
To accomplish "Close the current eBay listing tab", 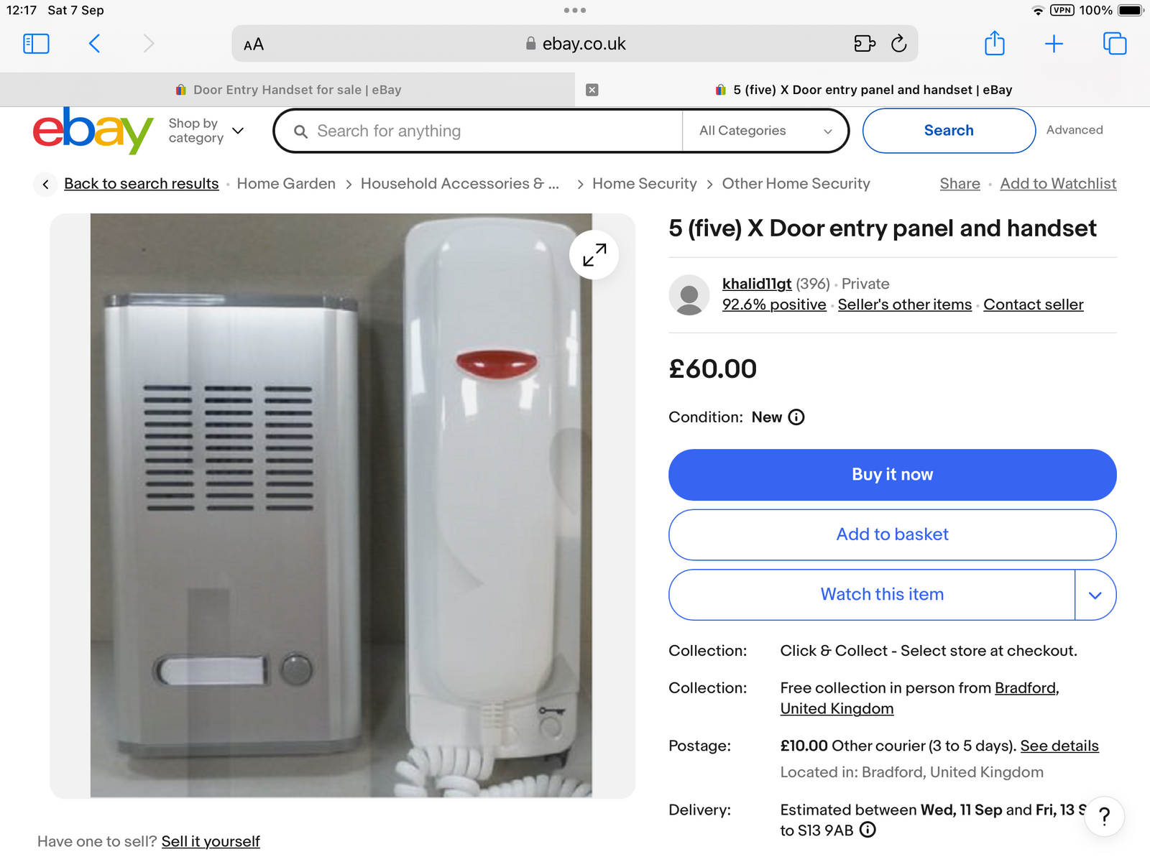I will tap(592, 90).
